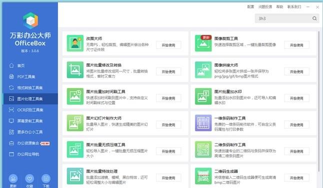The image size is (323, 188).
Task: Click the 改图大师 title text
Action: [94, 38]
